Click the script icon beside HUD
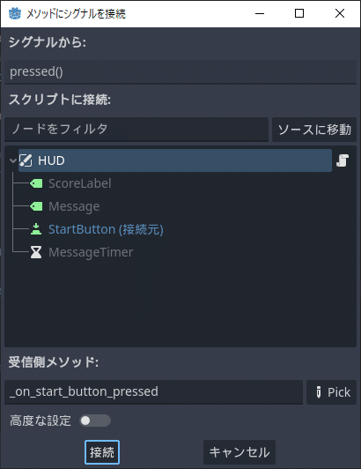Viewport: 361px width, 469px height. point(343,160)
